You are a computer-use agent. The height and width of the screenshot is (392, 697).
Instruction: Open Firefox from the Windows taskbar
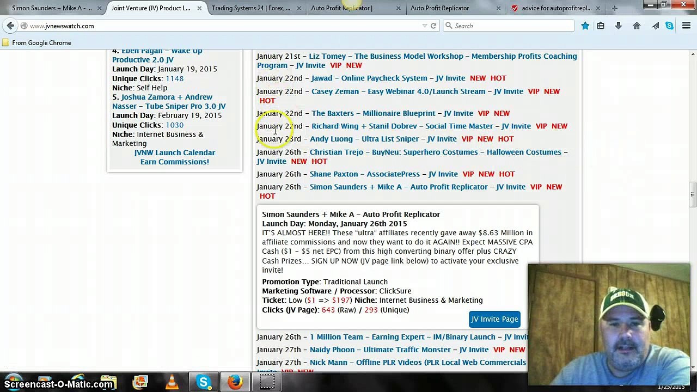(x=235, y=383)
